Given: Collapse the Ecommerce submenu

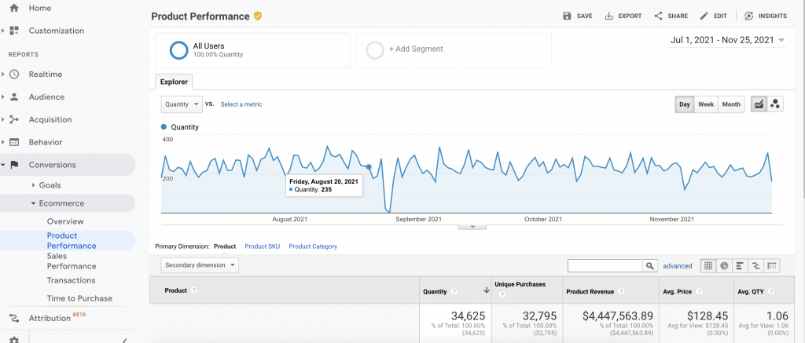Looking at the screenshot, I should click(x=33, y=203).
